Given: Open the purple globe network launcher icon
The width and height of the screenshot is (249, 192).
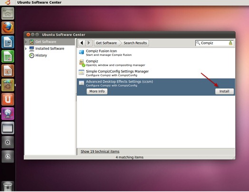Looking at the screenshot, I should point(8,114).
